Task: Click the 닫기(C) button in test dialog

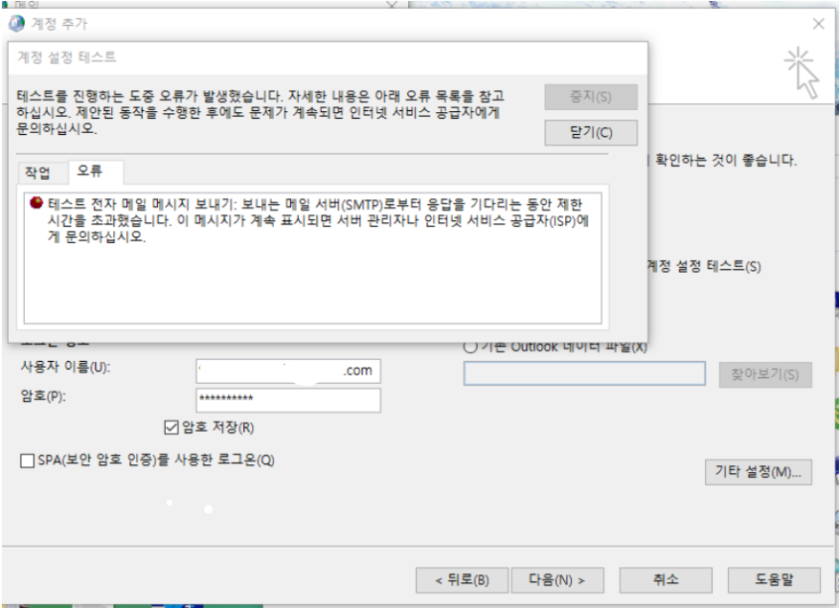Action: [x=591, y=132]
